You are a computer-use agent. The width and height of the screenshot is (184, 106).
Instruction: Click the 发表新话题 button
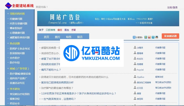(170, 36)
